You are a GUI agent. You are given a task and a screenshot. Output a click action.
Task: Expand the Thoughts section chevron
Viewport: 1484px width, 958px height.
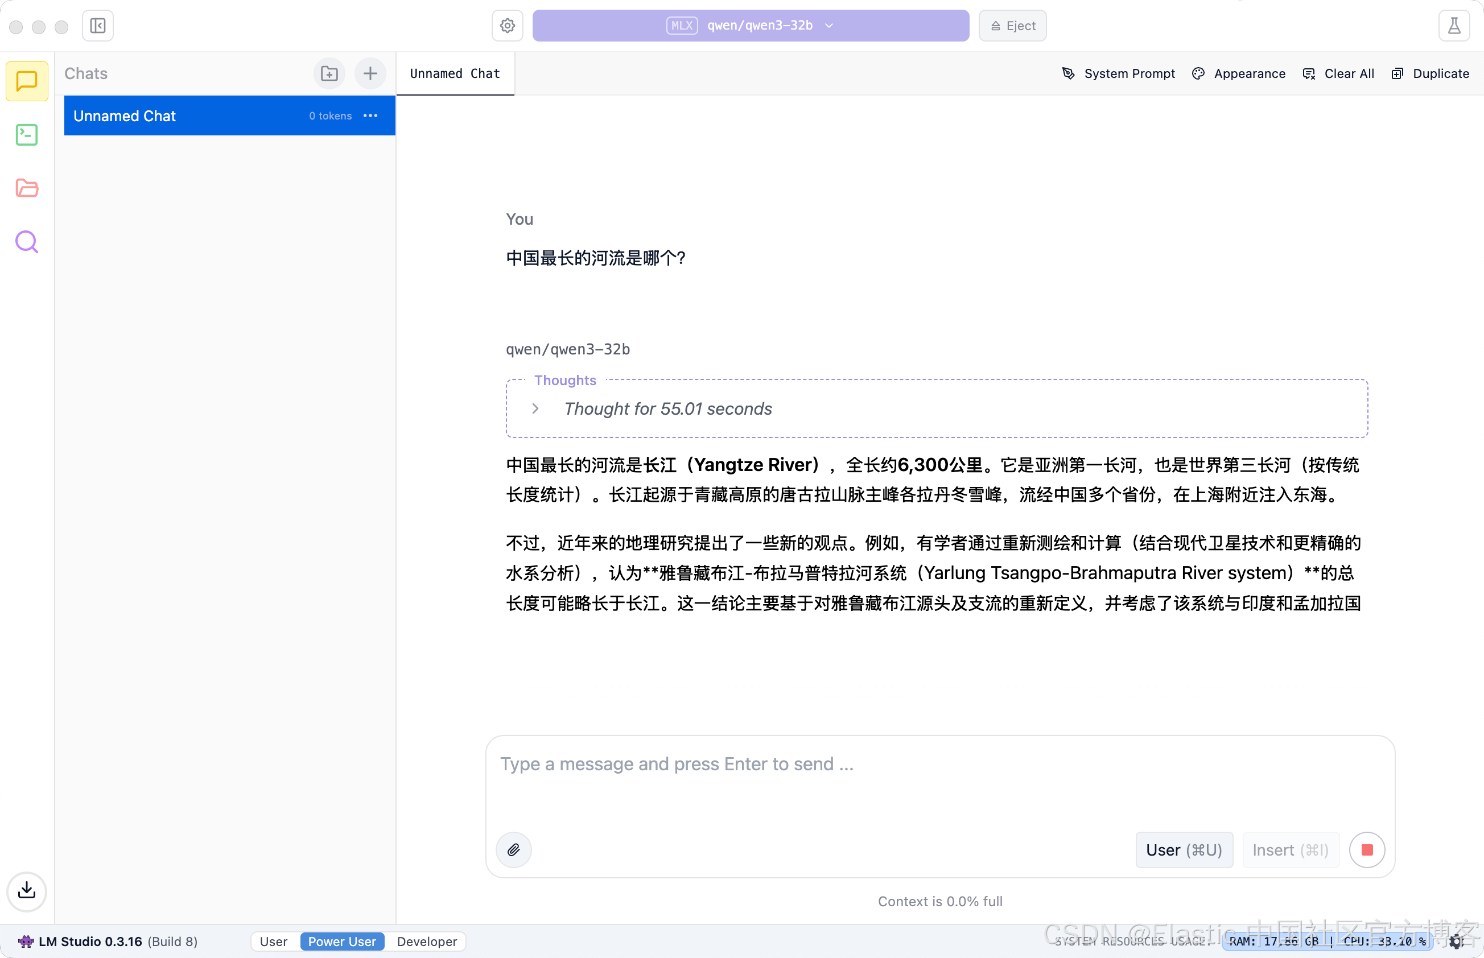click(x=535, y=408)
